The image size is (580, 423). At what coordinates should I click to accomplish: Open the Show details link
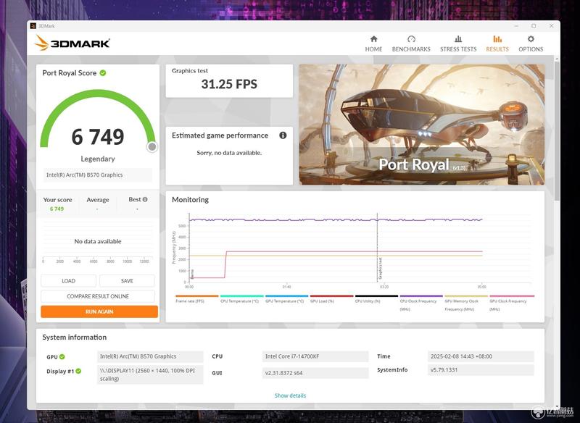click(x=290, y=395)
